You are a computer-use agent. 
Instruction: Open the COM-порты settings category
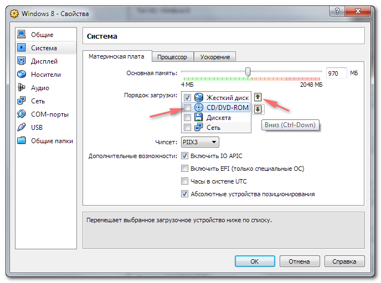pos(45,114)
